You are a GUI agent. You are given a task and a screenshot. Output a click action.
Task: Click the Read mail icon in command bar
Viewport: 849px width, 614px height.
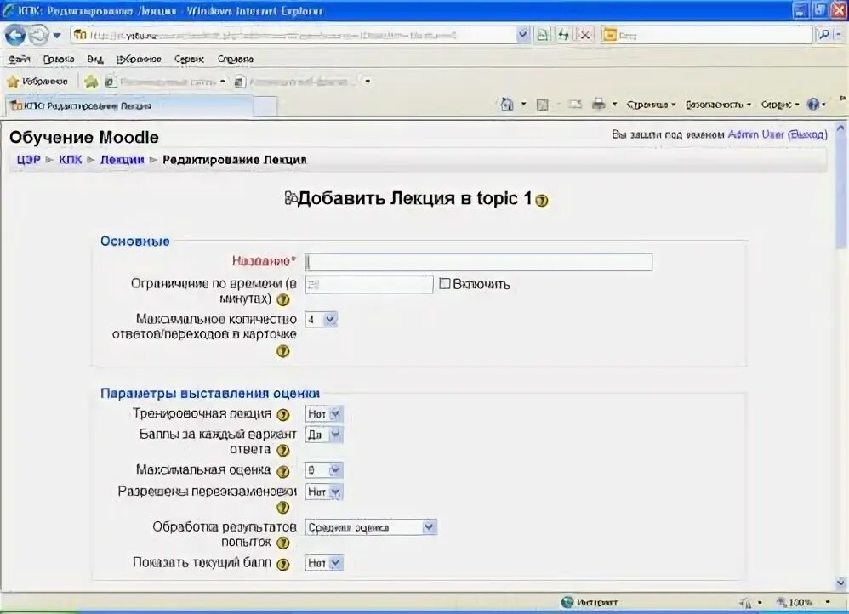point(575,104)
